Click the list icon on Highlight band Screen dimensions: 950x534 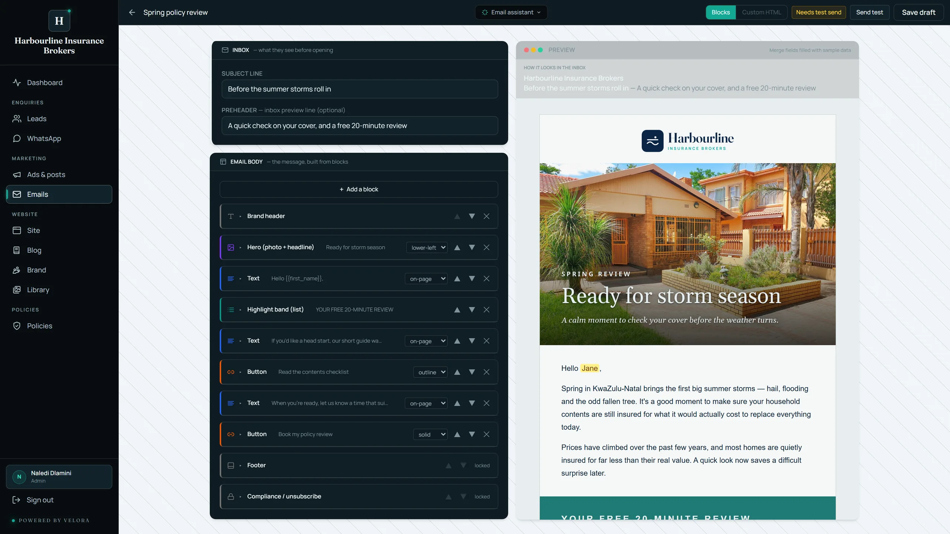(x=231, y=310)
